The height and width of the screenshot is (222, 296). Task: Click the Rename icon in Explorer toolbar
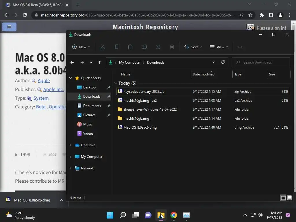click(x=144, y=47)
